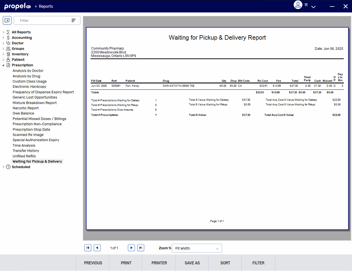Click the Page 1 of 1 footer text
This screenshot has width=352, height=271.
217,221
